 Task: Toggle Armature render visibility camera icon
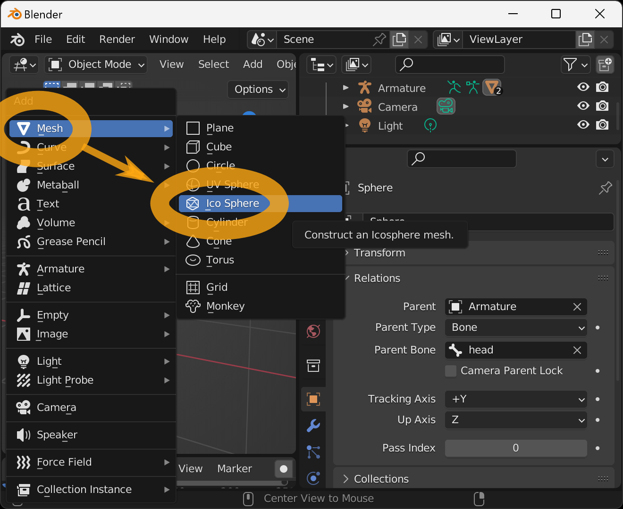coord(602,87)
